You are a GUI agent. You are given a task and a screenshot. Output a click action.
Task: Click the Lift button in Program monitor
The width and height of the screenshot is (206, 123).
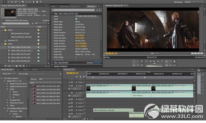pyautogui.click(x=166, y=65)
